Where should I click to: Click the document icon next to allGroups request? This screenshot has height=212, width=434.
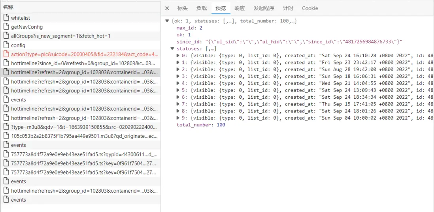tap(6, 36)
